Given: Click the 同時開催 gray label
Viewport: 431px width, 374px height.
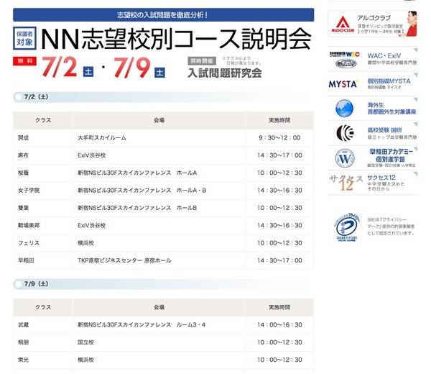Looking at the screenshot, I should pyautogui.click(x=202, y=61).
